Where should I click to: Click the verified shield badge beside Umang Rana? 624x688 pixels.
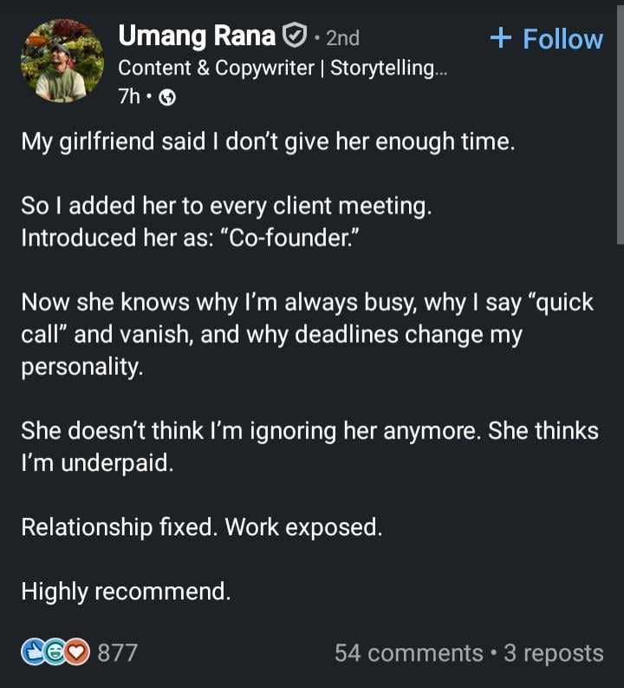295,36
